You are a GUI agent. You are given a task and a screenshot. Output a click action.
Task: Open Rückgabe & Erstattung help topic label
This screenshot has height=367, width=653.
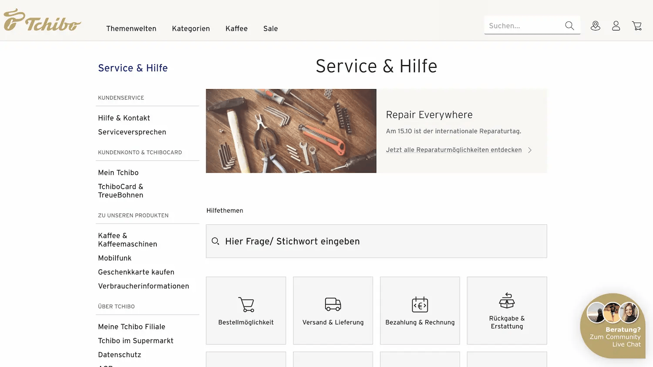coord(507,322)
